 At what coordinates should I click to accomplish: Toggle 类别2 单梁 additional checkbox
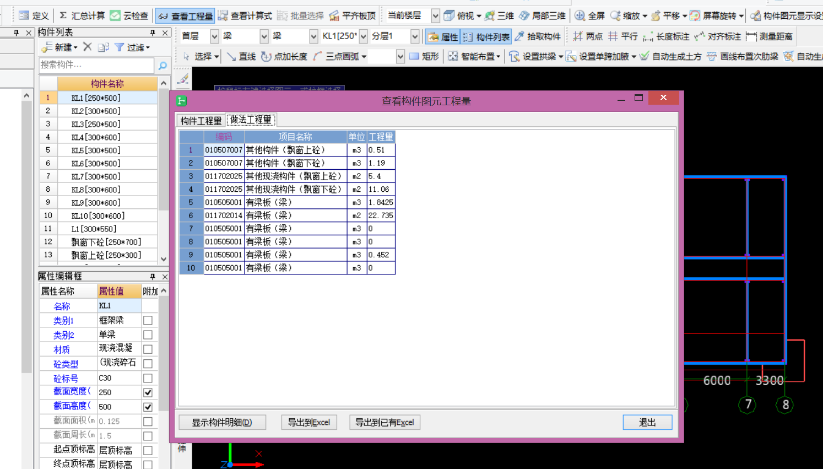click(148, 335)
